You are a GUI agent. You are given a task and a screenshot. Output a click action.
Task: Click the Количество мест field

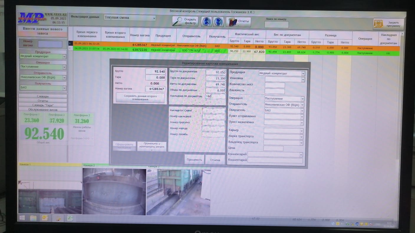275,85
